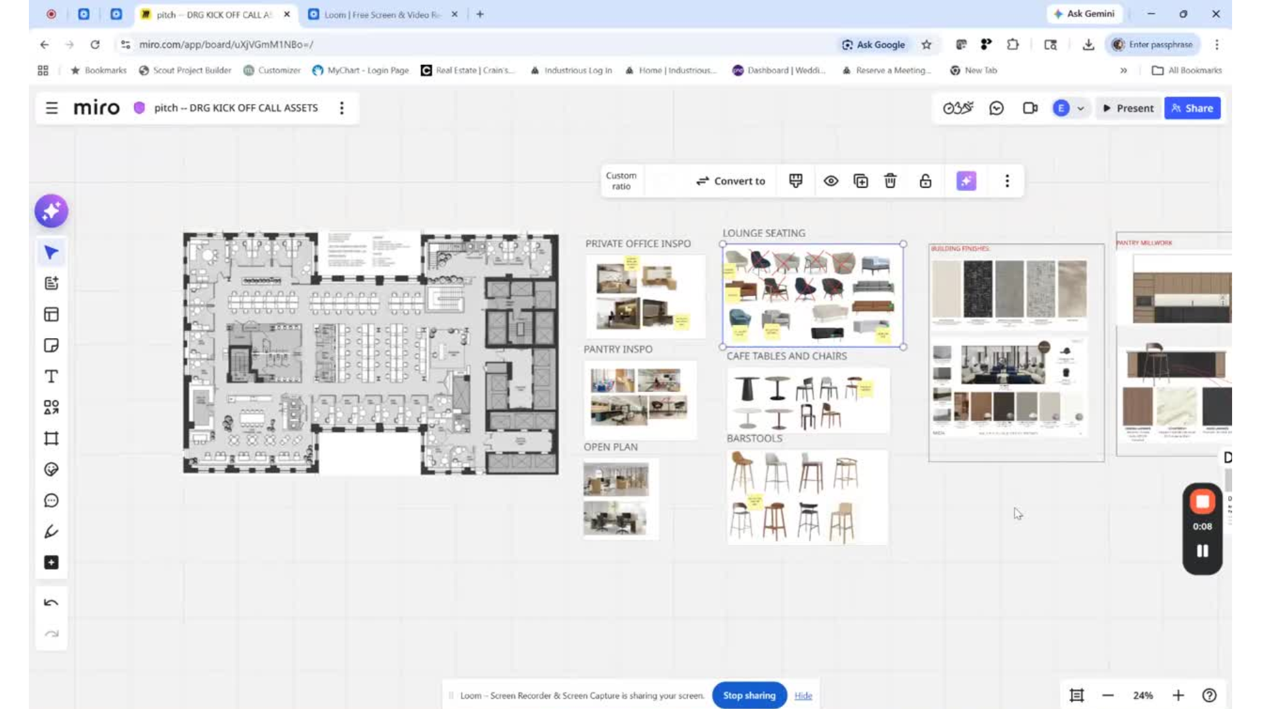This screenshot has width=1261, height=709.
Task: Select the Sticky note tool
Action: pyautogui.click(x=51, y=345)
